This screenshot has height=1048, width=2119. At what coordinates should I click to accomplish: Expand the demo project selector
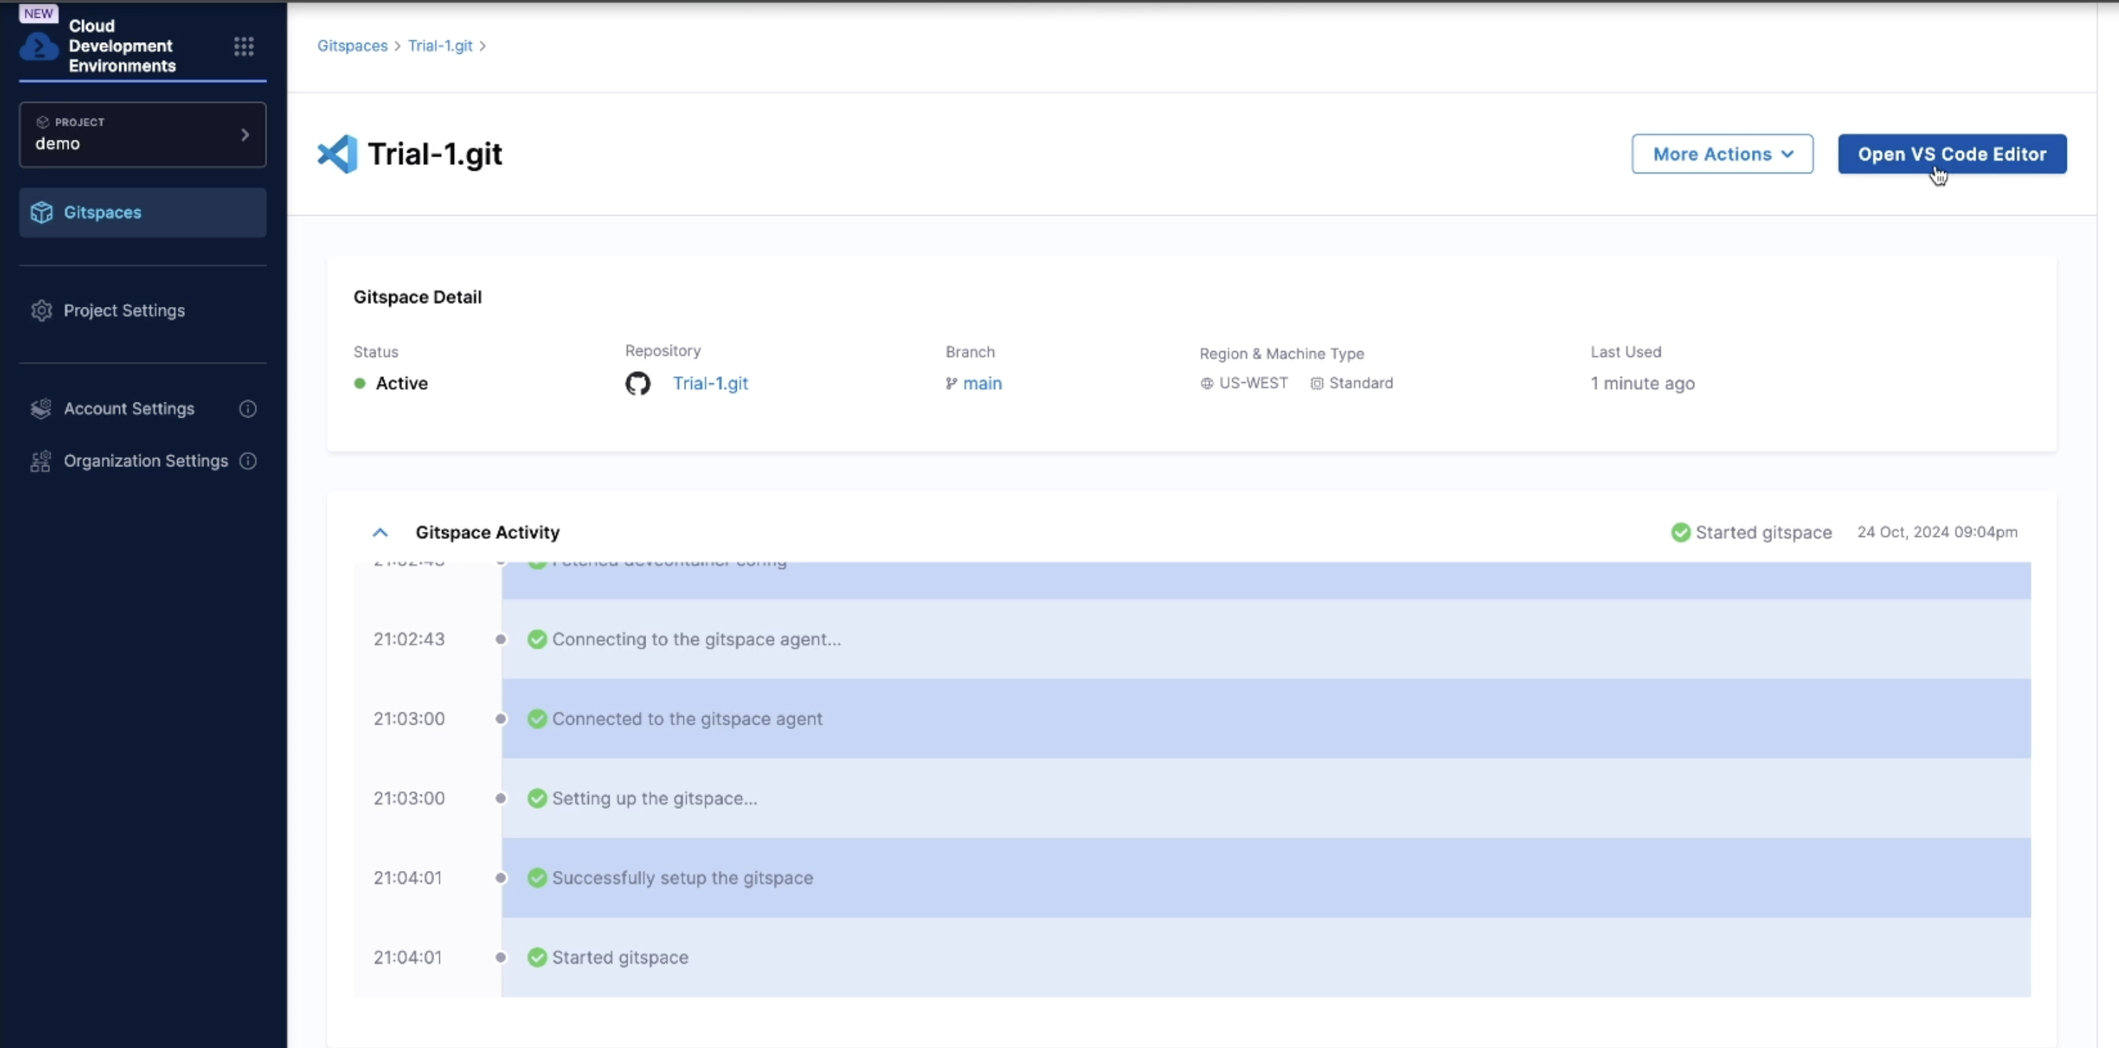click(142, 135)
